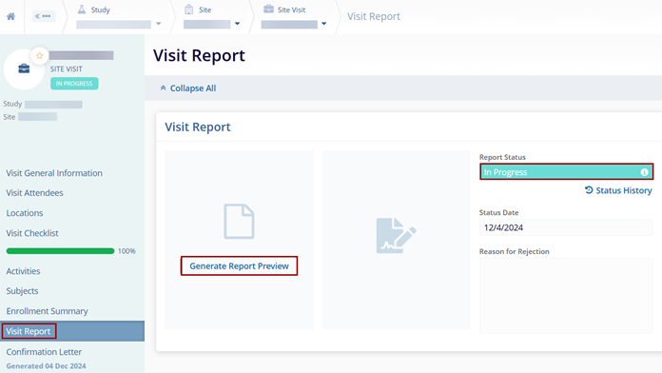Image resolution: width=662 pixels, height=373 pixels.
Task: Click the Visit Report breadcrumb text
Action: [x=374, y=16]
